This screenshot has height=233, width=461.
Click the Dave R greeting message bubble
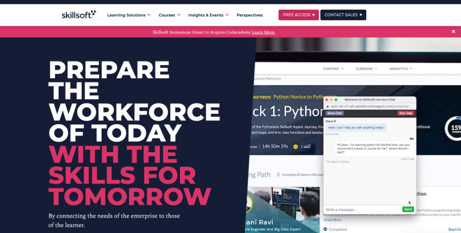356,127
